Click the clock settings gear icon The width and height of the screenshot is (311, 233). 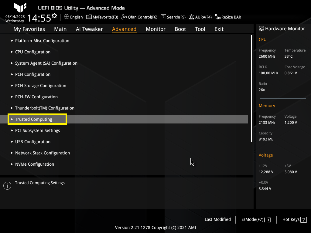click(x=54, y=16)
